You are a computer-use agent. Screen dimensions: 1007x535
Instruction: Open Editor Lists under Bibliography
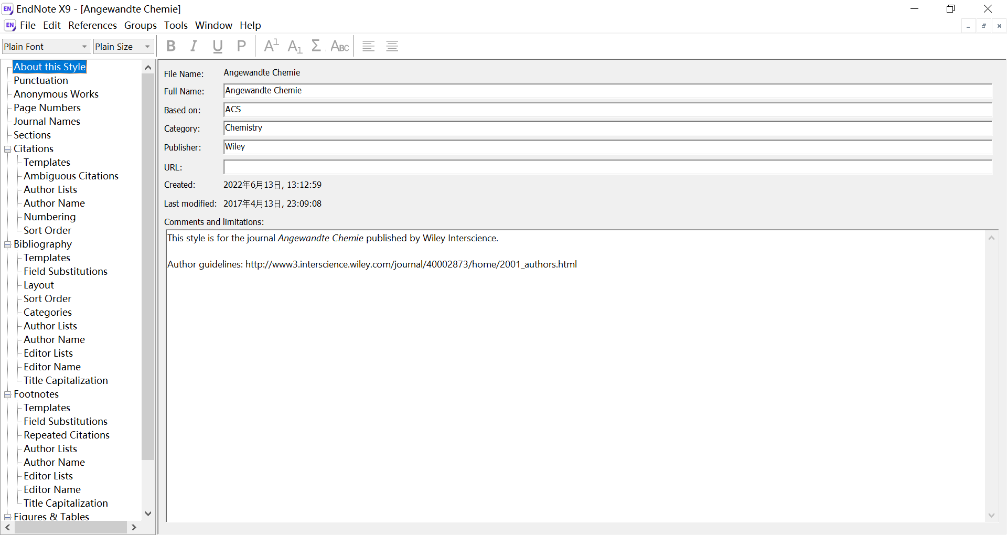(48, 353)
